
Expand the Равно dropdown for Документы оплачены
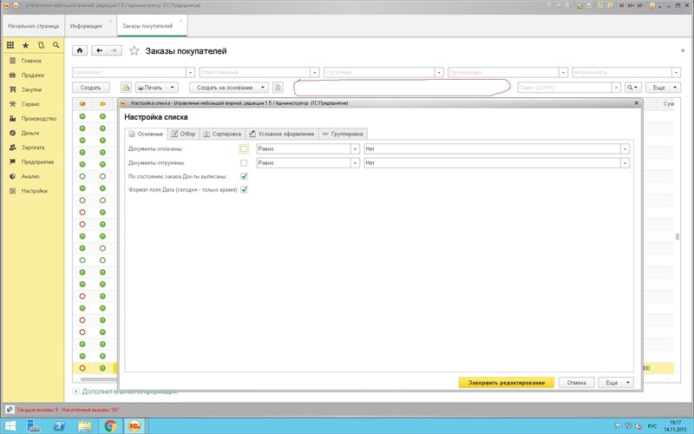point(356,148)
